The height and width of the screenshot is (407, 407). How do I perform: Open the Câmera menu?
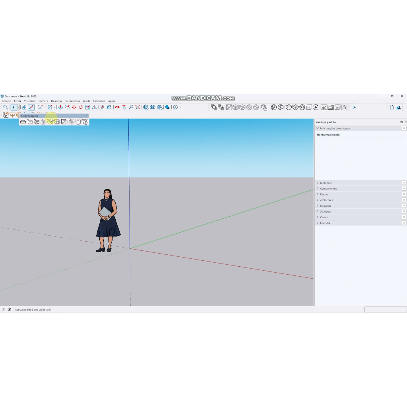(43, 101)
